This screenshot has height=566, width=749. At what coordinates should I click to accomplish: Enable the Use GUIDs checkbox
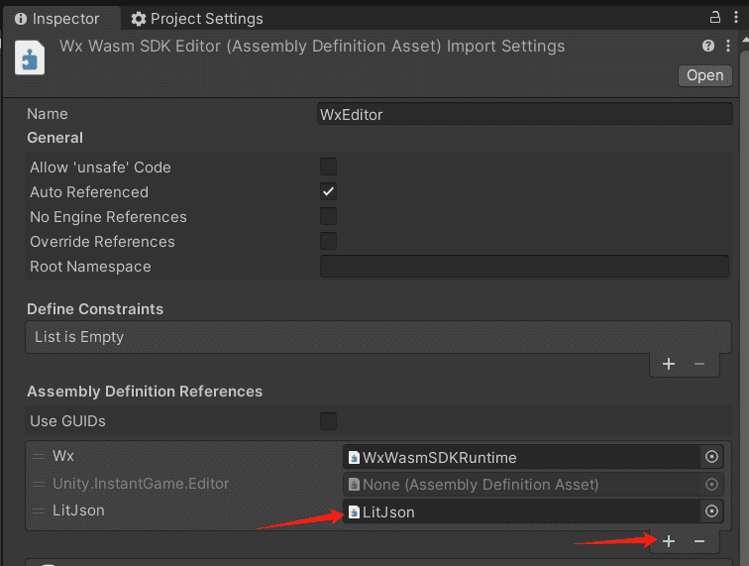tap(328, 421)
